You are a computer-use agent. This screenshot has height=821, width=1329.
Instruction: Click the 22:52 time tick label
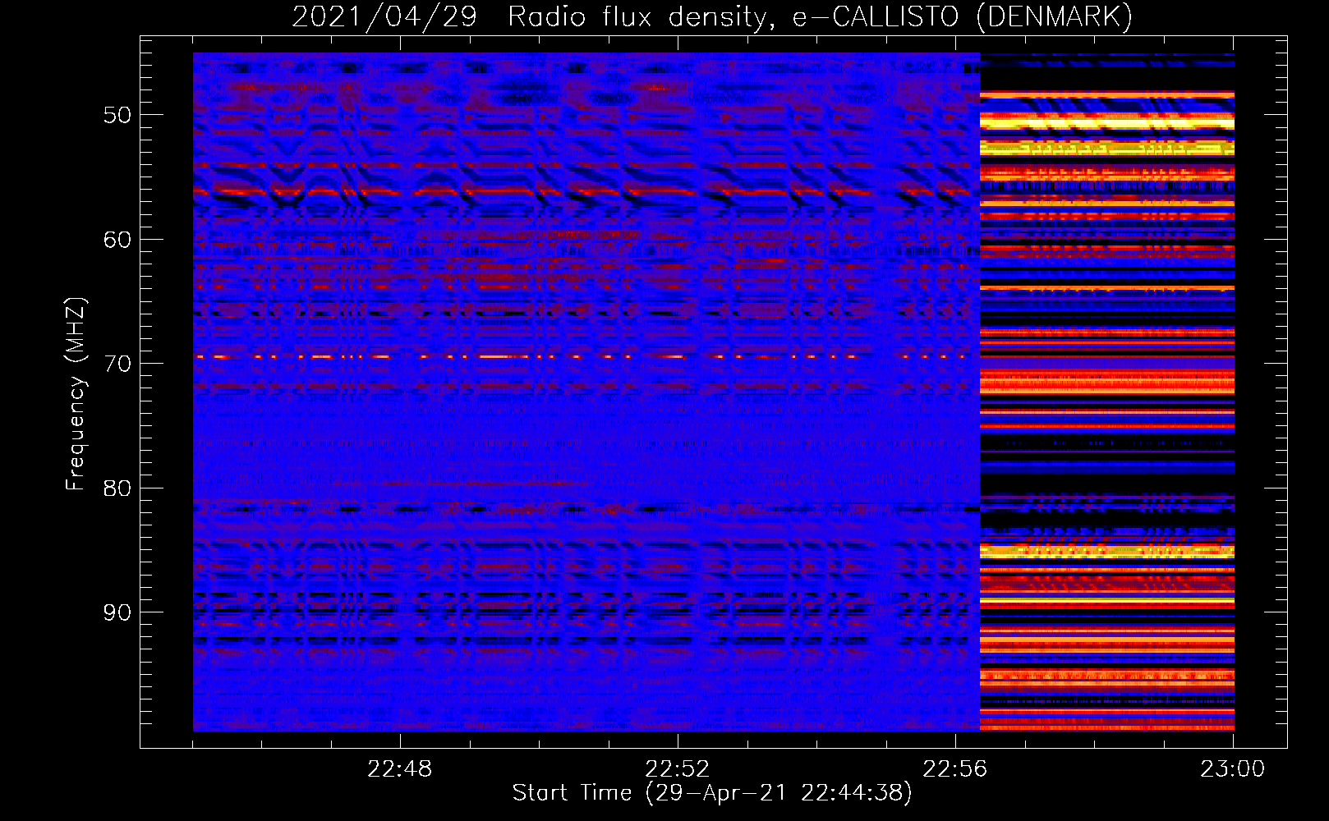[678, 769]
